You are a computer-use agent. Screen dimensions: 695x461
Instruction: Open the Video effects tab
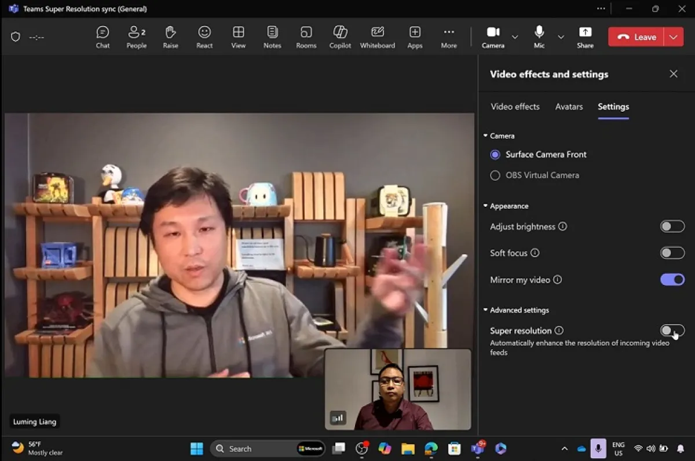tap(514, 107)
